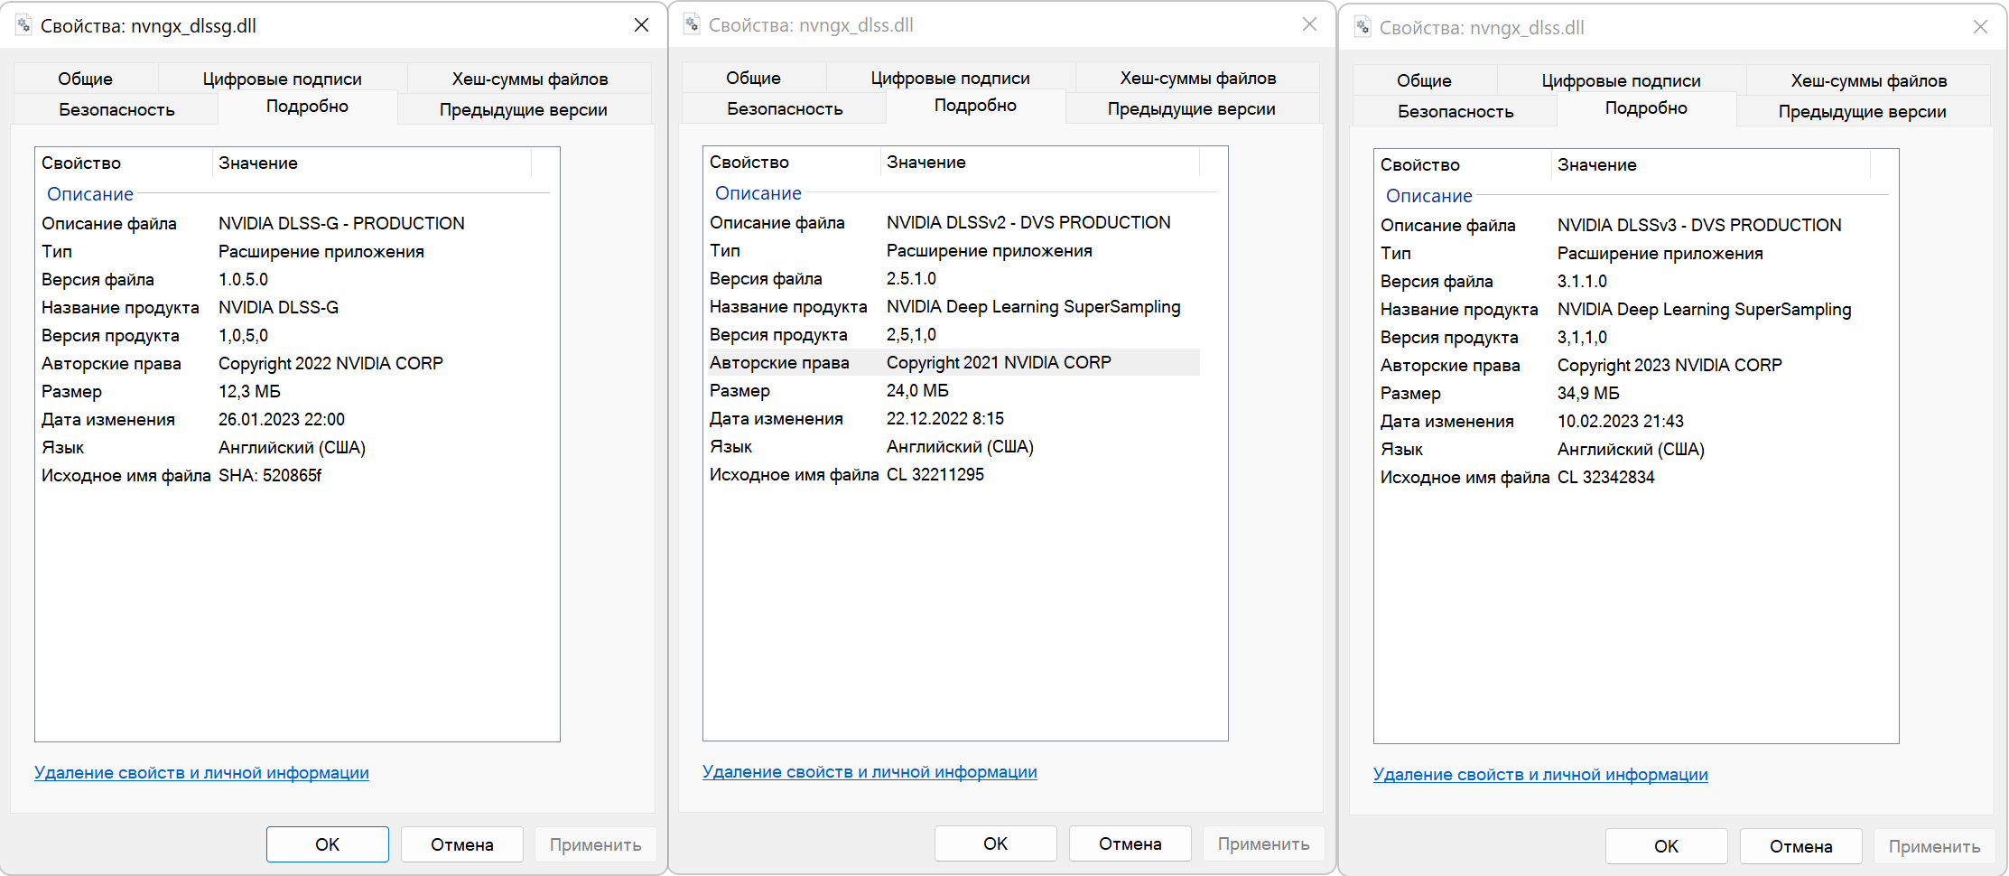
Task: Close the rightmost nvngx_dlss.dll properties window
Action: [x=1980, y=27]
